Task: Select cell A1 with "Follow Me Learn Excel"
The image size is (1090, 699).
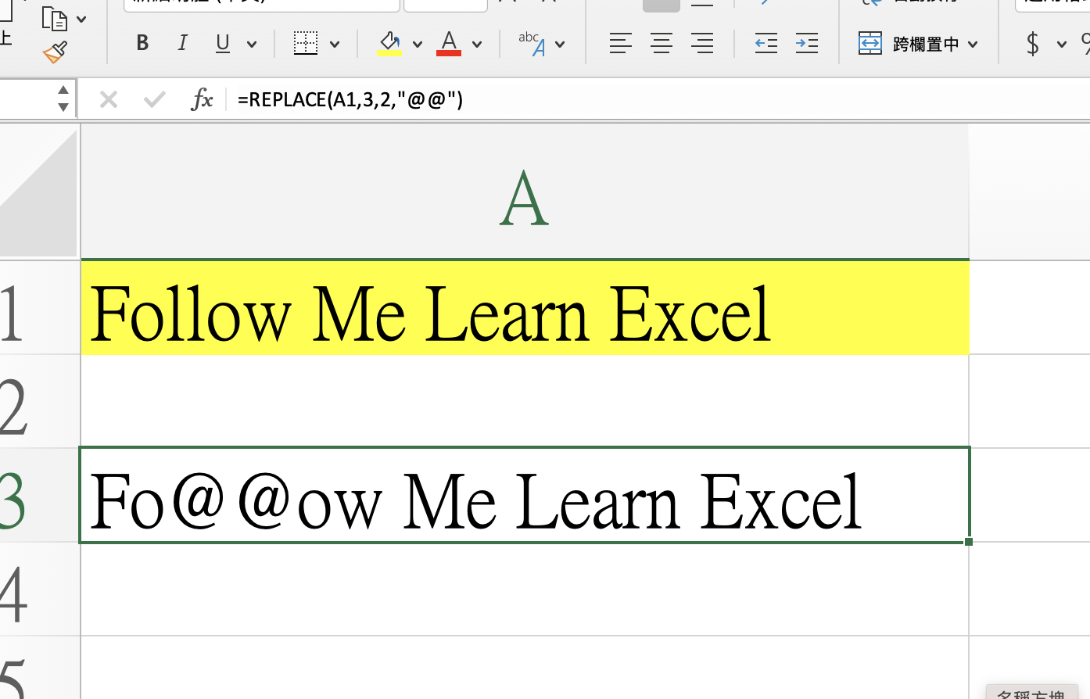Action: pos(525,307)
